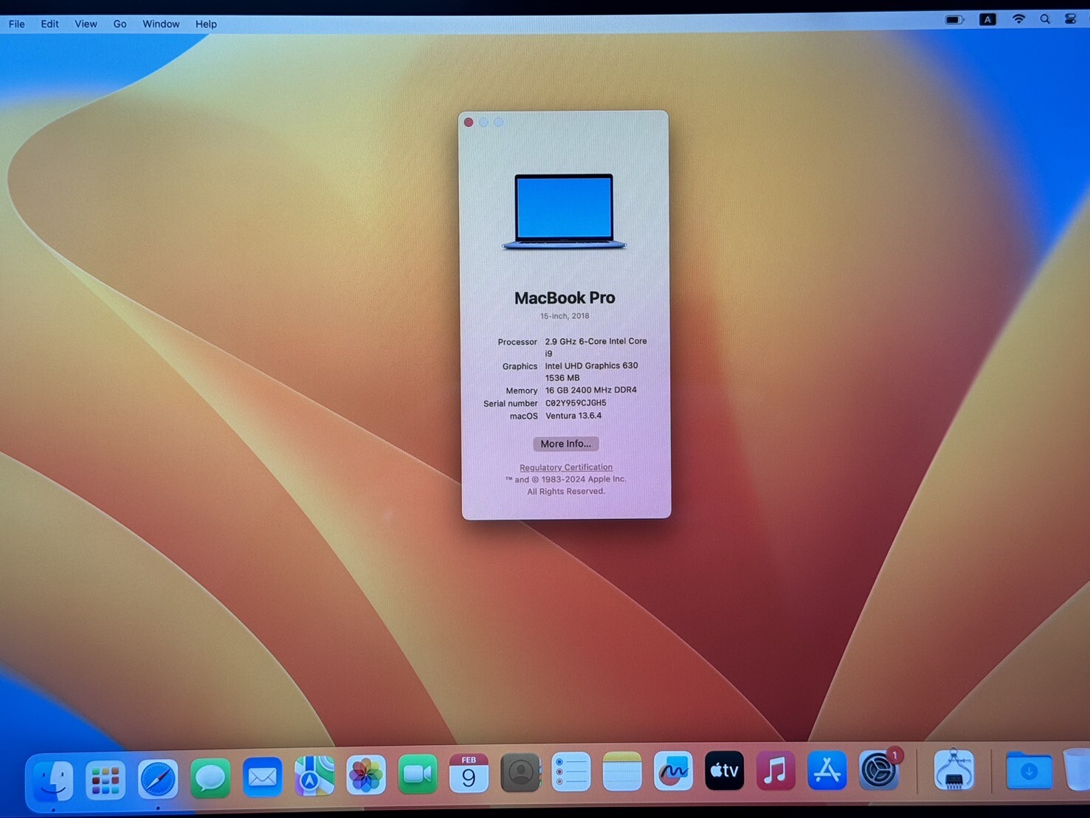1090x818 pixels.
Task: Open the App Store
Action: point(827,771)
